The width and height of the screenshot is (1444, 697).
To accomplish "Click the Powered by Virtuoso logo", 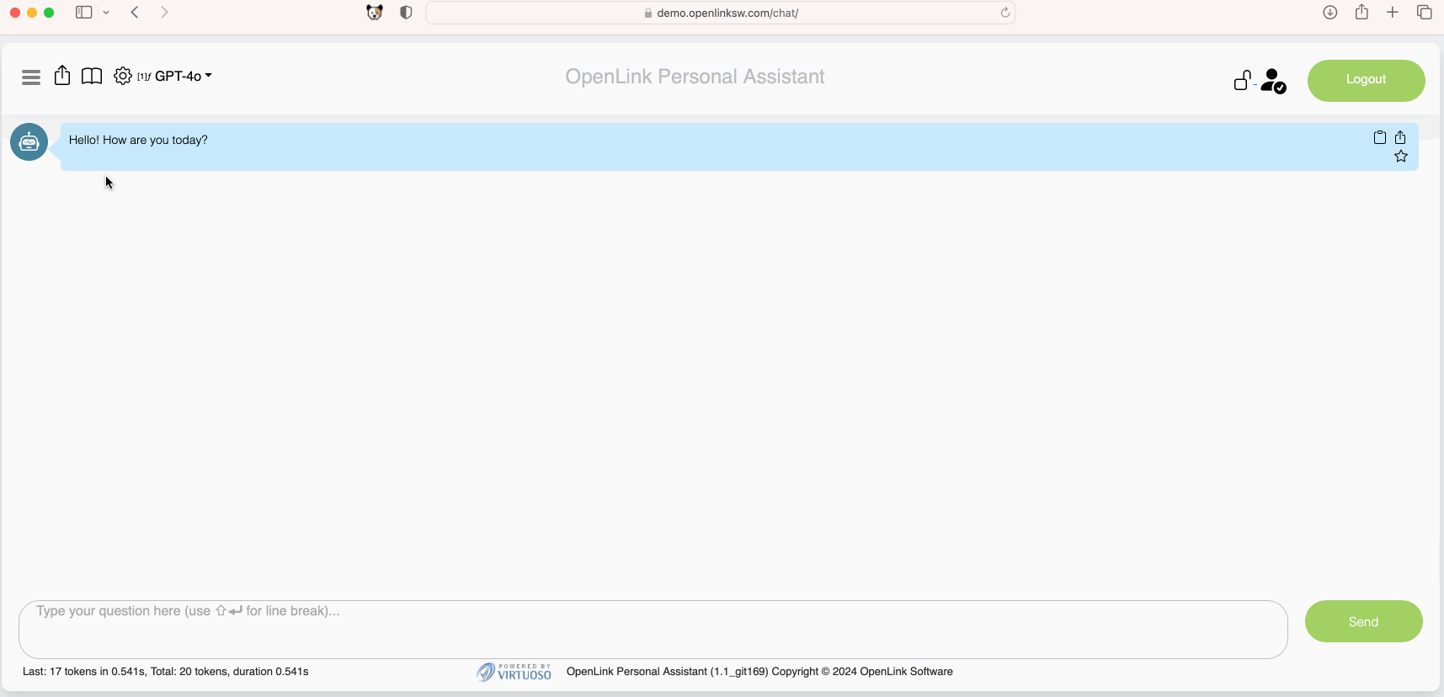I will point(514,672).
